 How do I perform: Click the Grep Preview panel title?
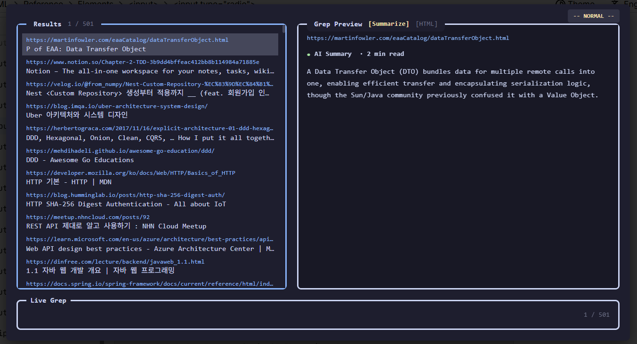[x=338, y=24]
